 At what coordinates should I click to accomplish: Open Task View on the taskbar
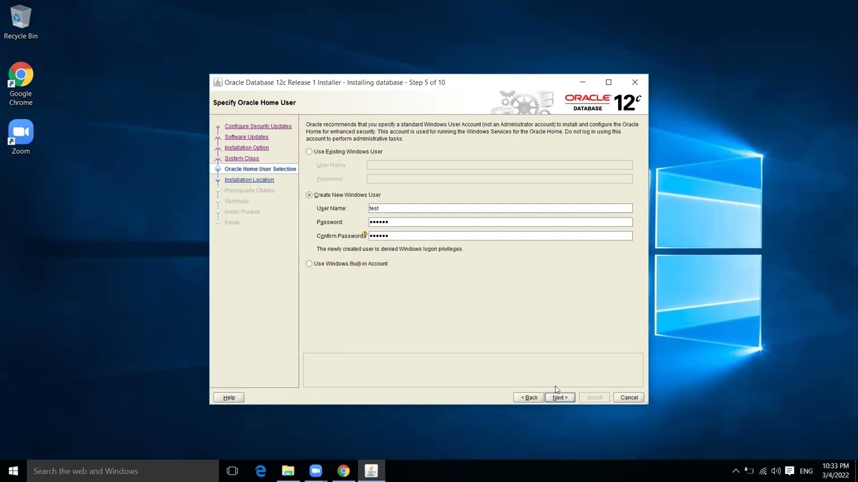click(x=233, y=471)
